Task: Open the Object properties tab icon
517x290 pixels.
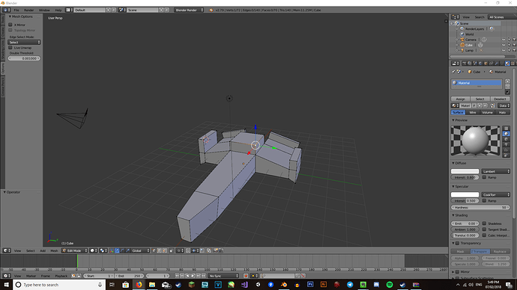Action: coord(486,64)
